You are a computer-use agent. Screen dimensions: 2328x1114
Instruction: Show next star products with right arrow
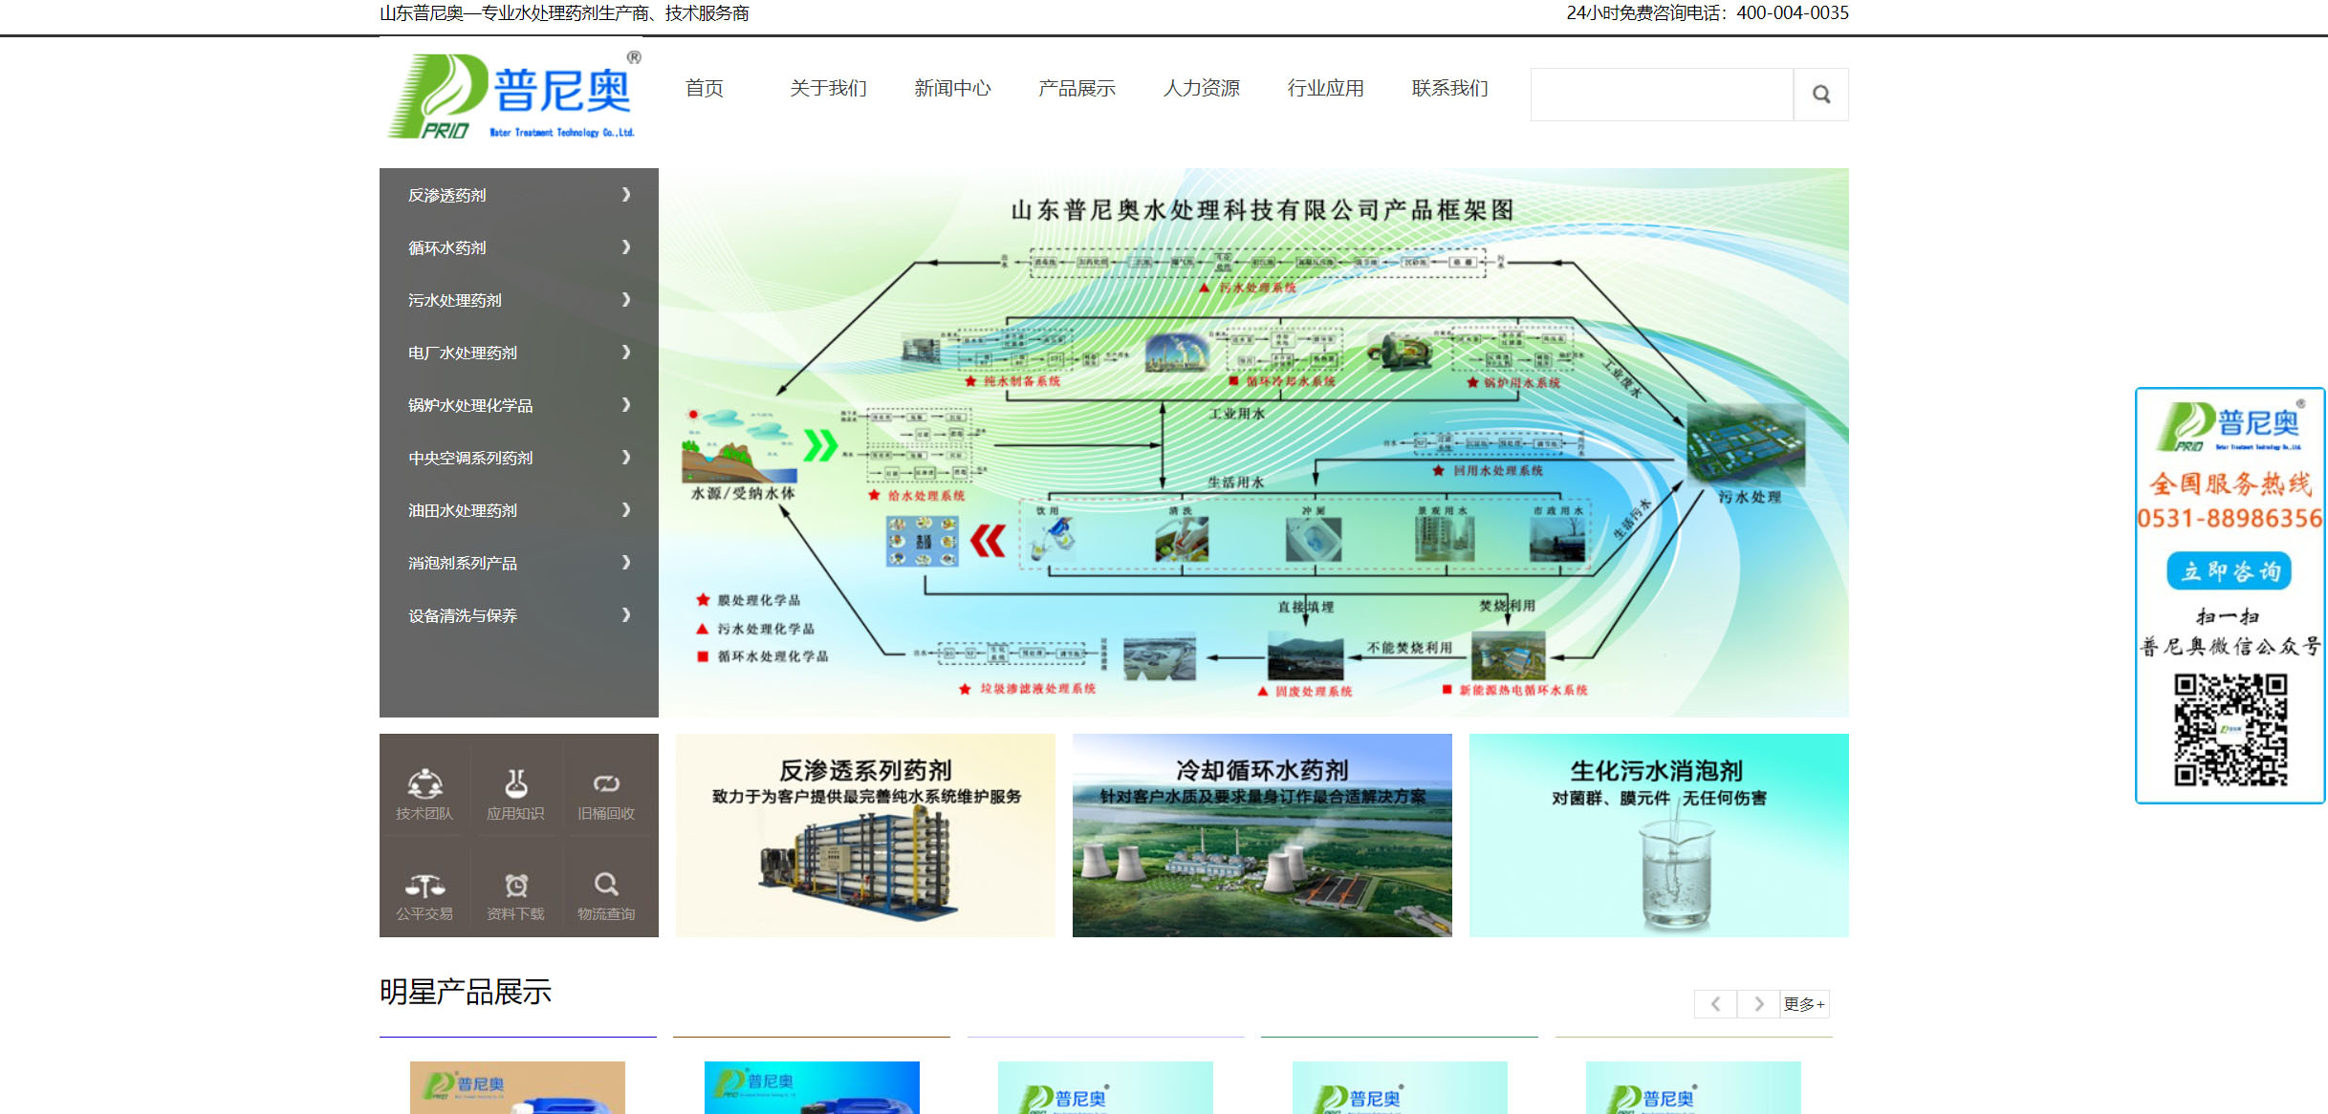tap(1758, 1004)
